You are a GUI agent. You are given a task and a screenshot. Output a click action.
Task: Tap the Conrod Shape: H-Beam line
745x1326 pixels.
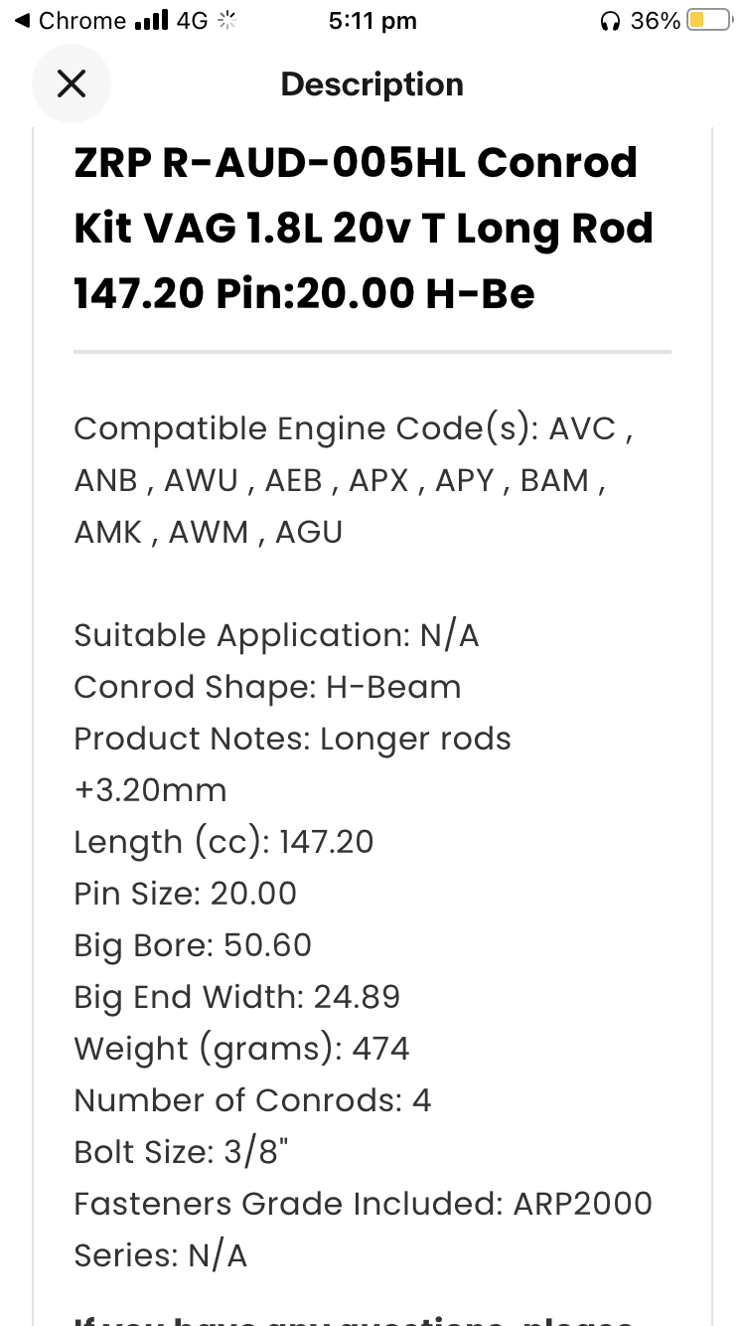pos(267,687)
